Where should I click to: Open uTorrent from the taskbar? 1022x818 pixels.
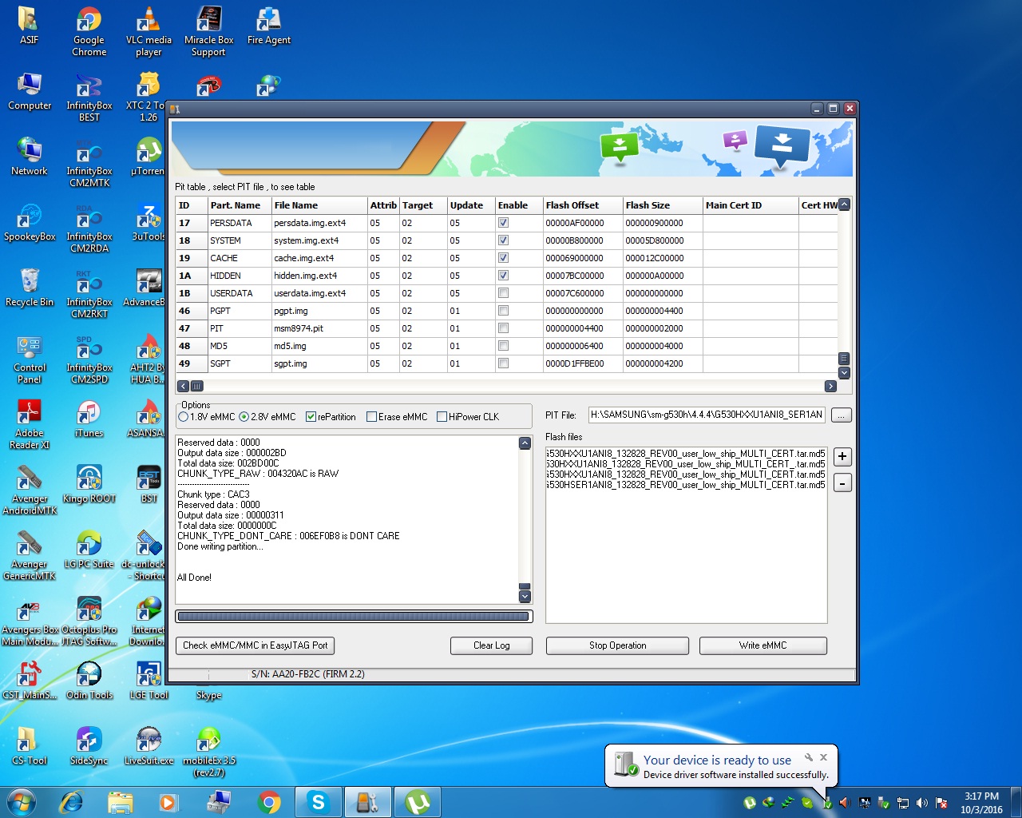tap(418, 802)
